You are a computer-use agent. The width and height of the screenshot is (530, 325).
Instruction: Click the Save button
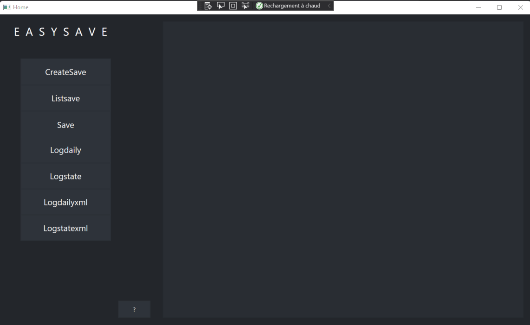pos(65,125)
